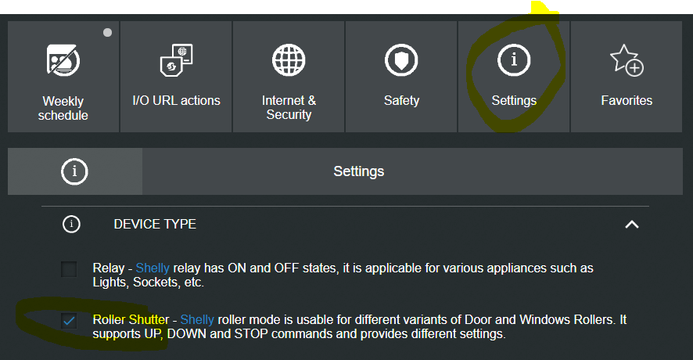Select the Safety text label

(401, 100)
